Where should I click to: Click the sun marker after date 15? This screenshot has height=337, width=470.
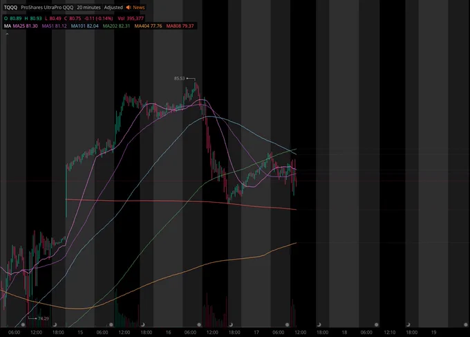point(111,325)
